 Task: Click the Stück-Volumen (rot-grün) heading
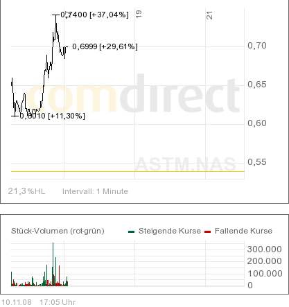[58, 231]
